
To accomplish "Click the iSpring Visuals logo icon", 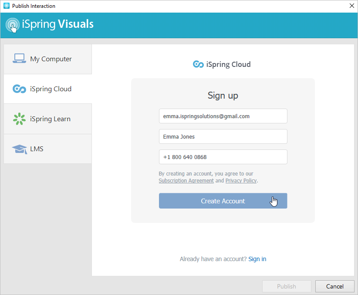I will coord(13,25).
